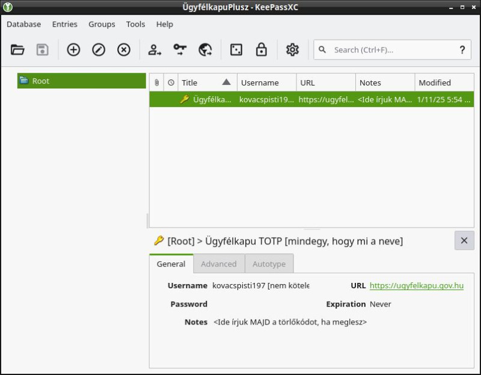Open settings with the gear icon
Image resolution: width=481 pixels, height=375 pixels.
point(292,50)
